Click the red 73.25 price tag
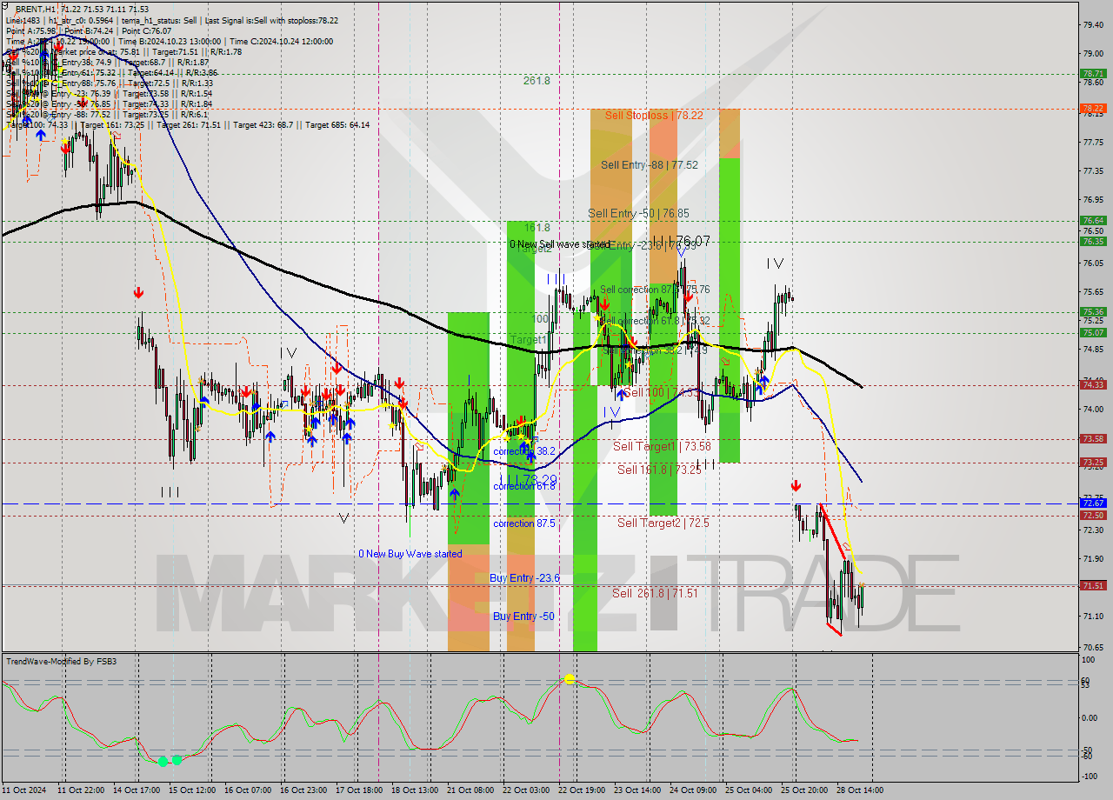The image size is (1113, 800). (x=1093, y=463)
